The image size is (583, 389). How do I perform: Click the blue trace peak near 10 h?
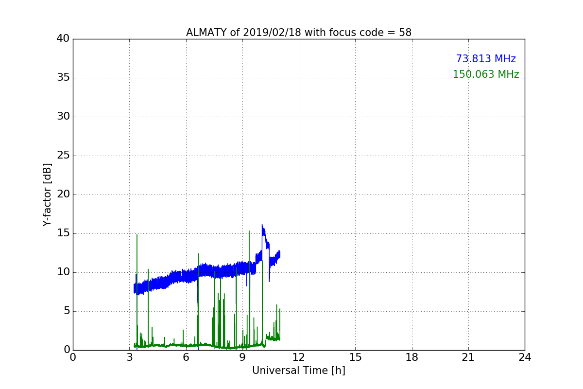[262, 226]
